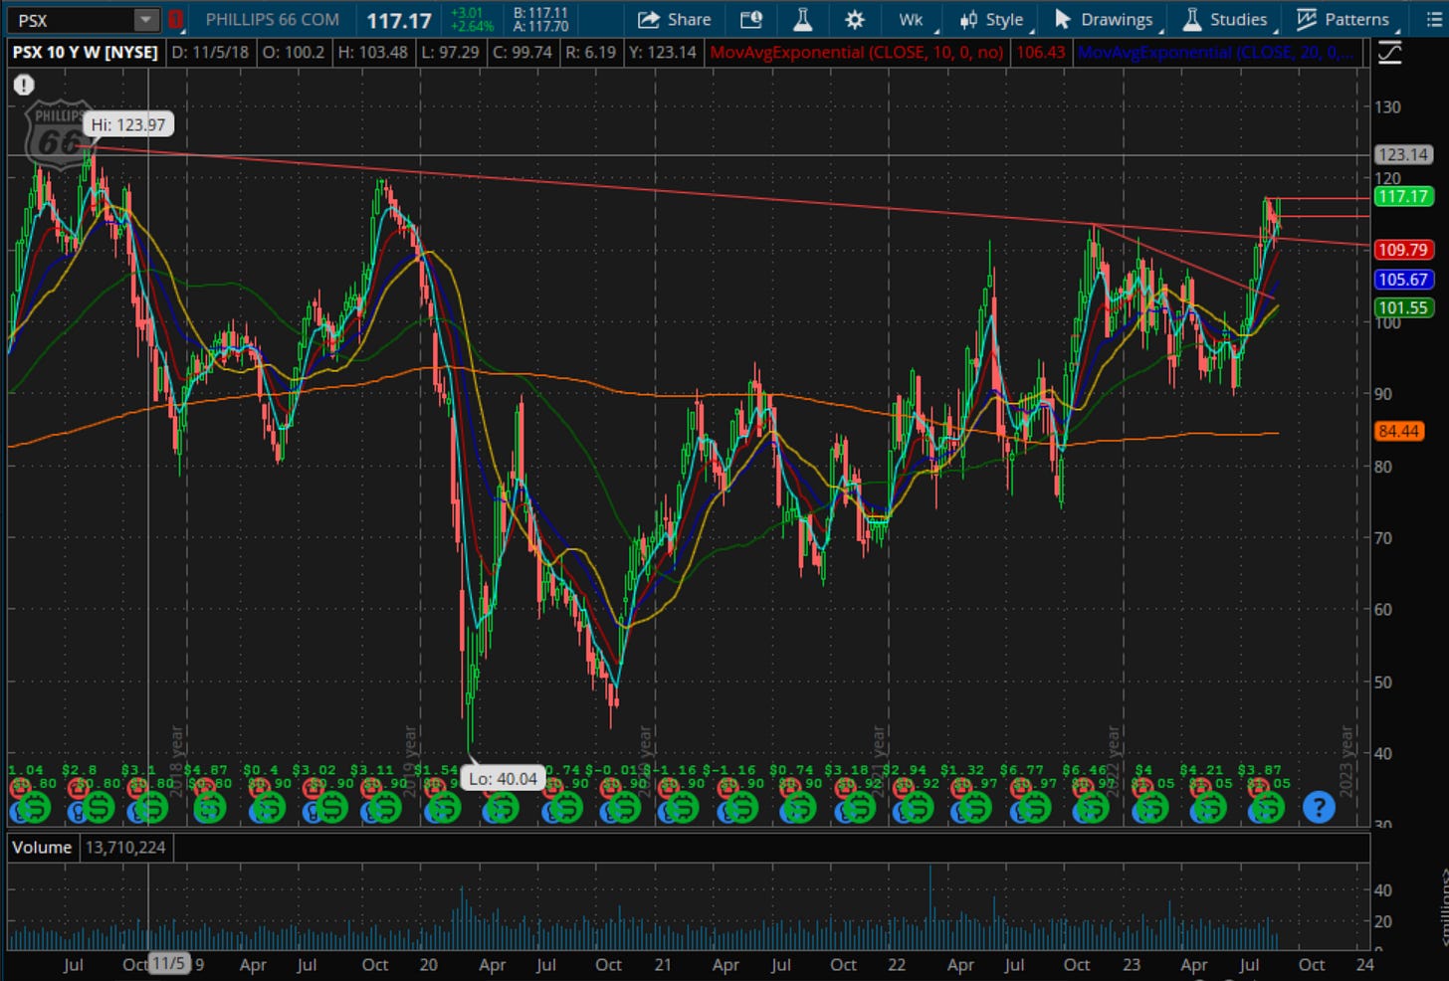Open the Drawings menu
The height and width of the screenshot is (981, 1449).
[x=1103, y=20]
